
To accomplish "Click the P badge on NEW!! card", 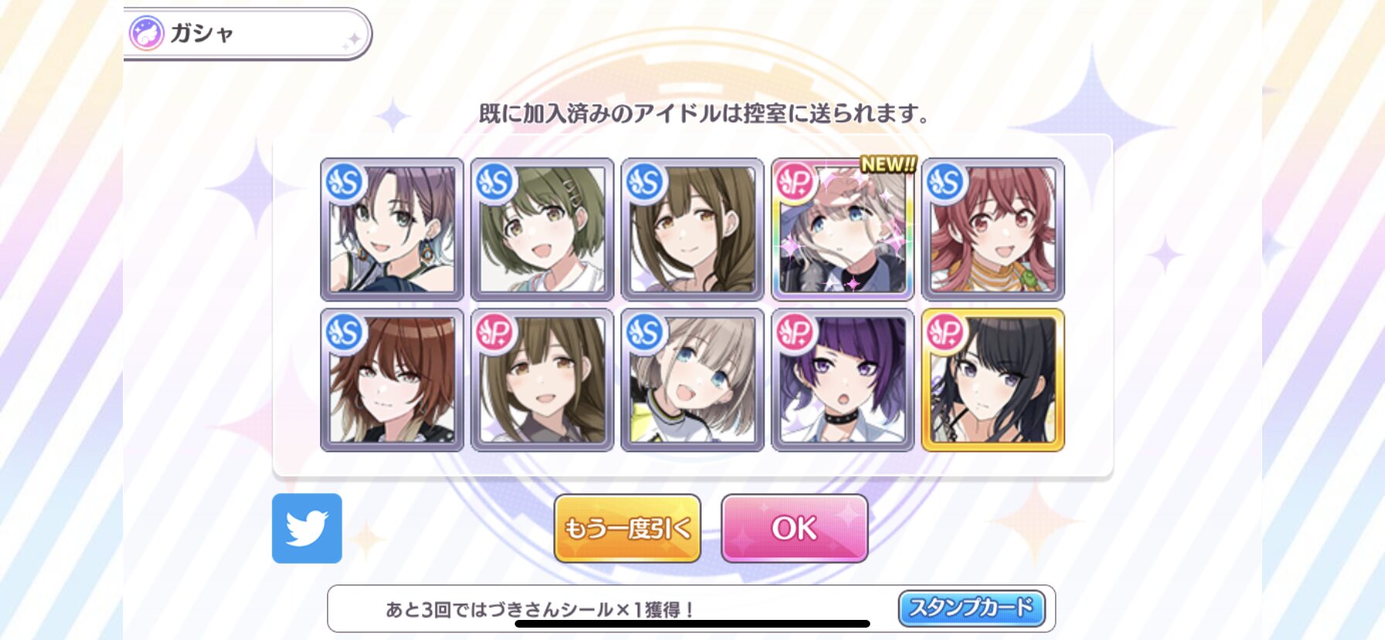I will click(x=795, y=182).
